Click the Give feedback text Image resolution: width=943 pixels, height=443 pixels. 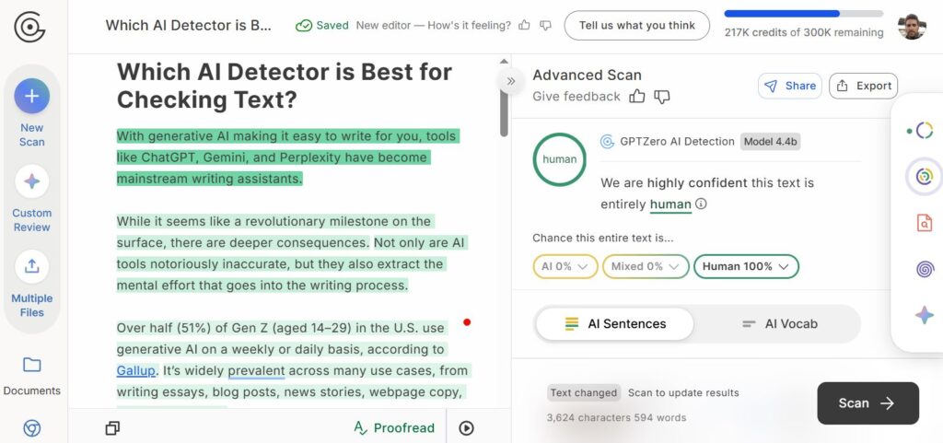(x=576, y=96)
